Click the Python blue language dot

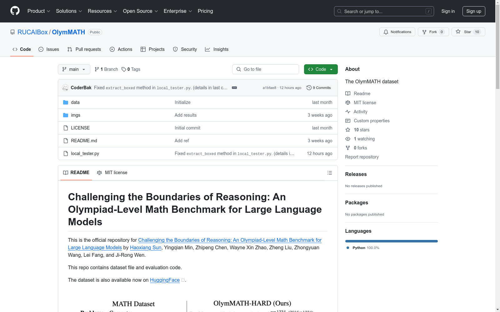coord(348,248)
